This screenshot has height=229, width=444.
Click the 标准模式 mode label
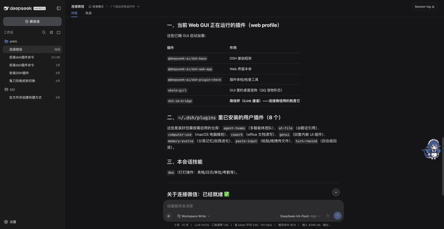(98, 7)
